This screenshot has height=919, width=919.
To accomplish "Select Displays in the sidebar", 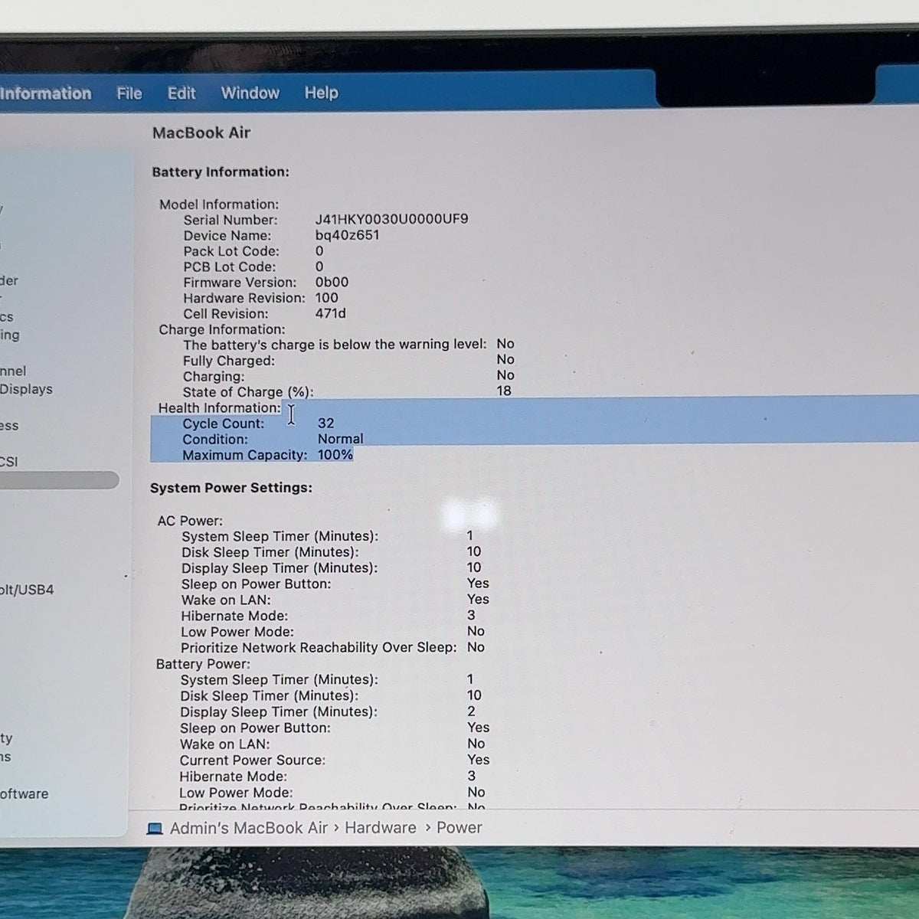I will pyautogui.click(x=26, y=389).
